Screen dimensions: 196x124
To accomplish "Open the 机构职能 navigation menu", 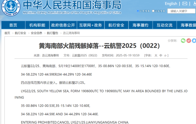I will [x=37, y=25].
